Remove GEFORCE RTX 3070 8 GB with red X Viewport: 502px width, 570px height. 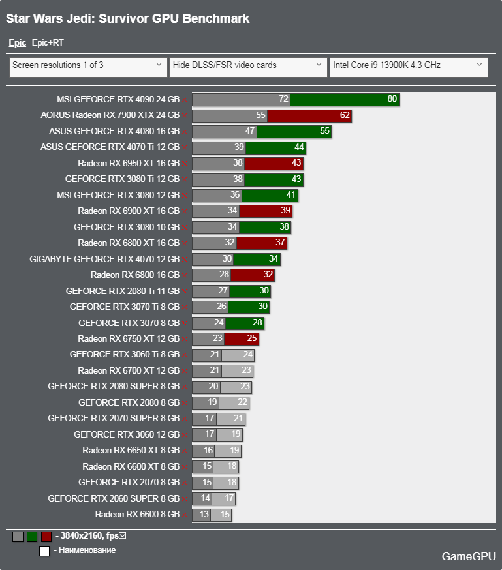(x=185, y=323)
